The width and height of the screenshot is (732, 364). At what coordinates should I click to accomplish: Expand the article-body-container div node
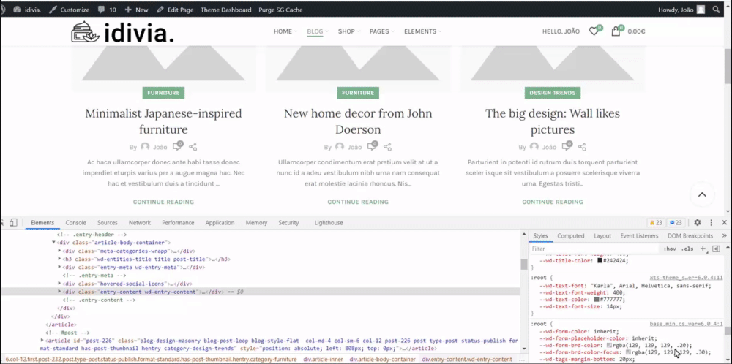pyautogui.click(x=53, y=243)
